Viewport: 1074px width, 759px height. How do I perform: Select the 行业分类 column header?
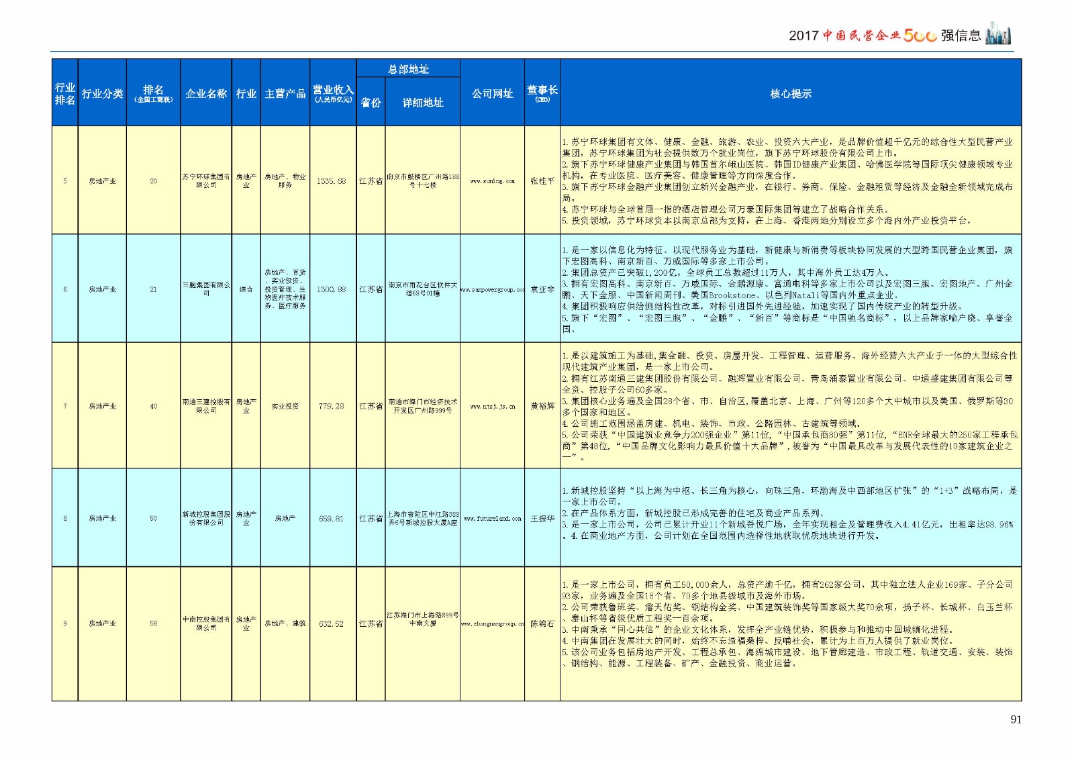point(102,93)
